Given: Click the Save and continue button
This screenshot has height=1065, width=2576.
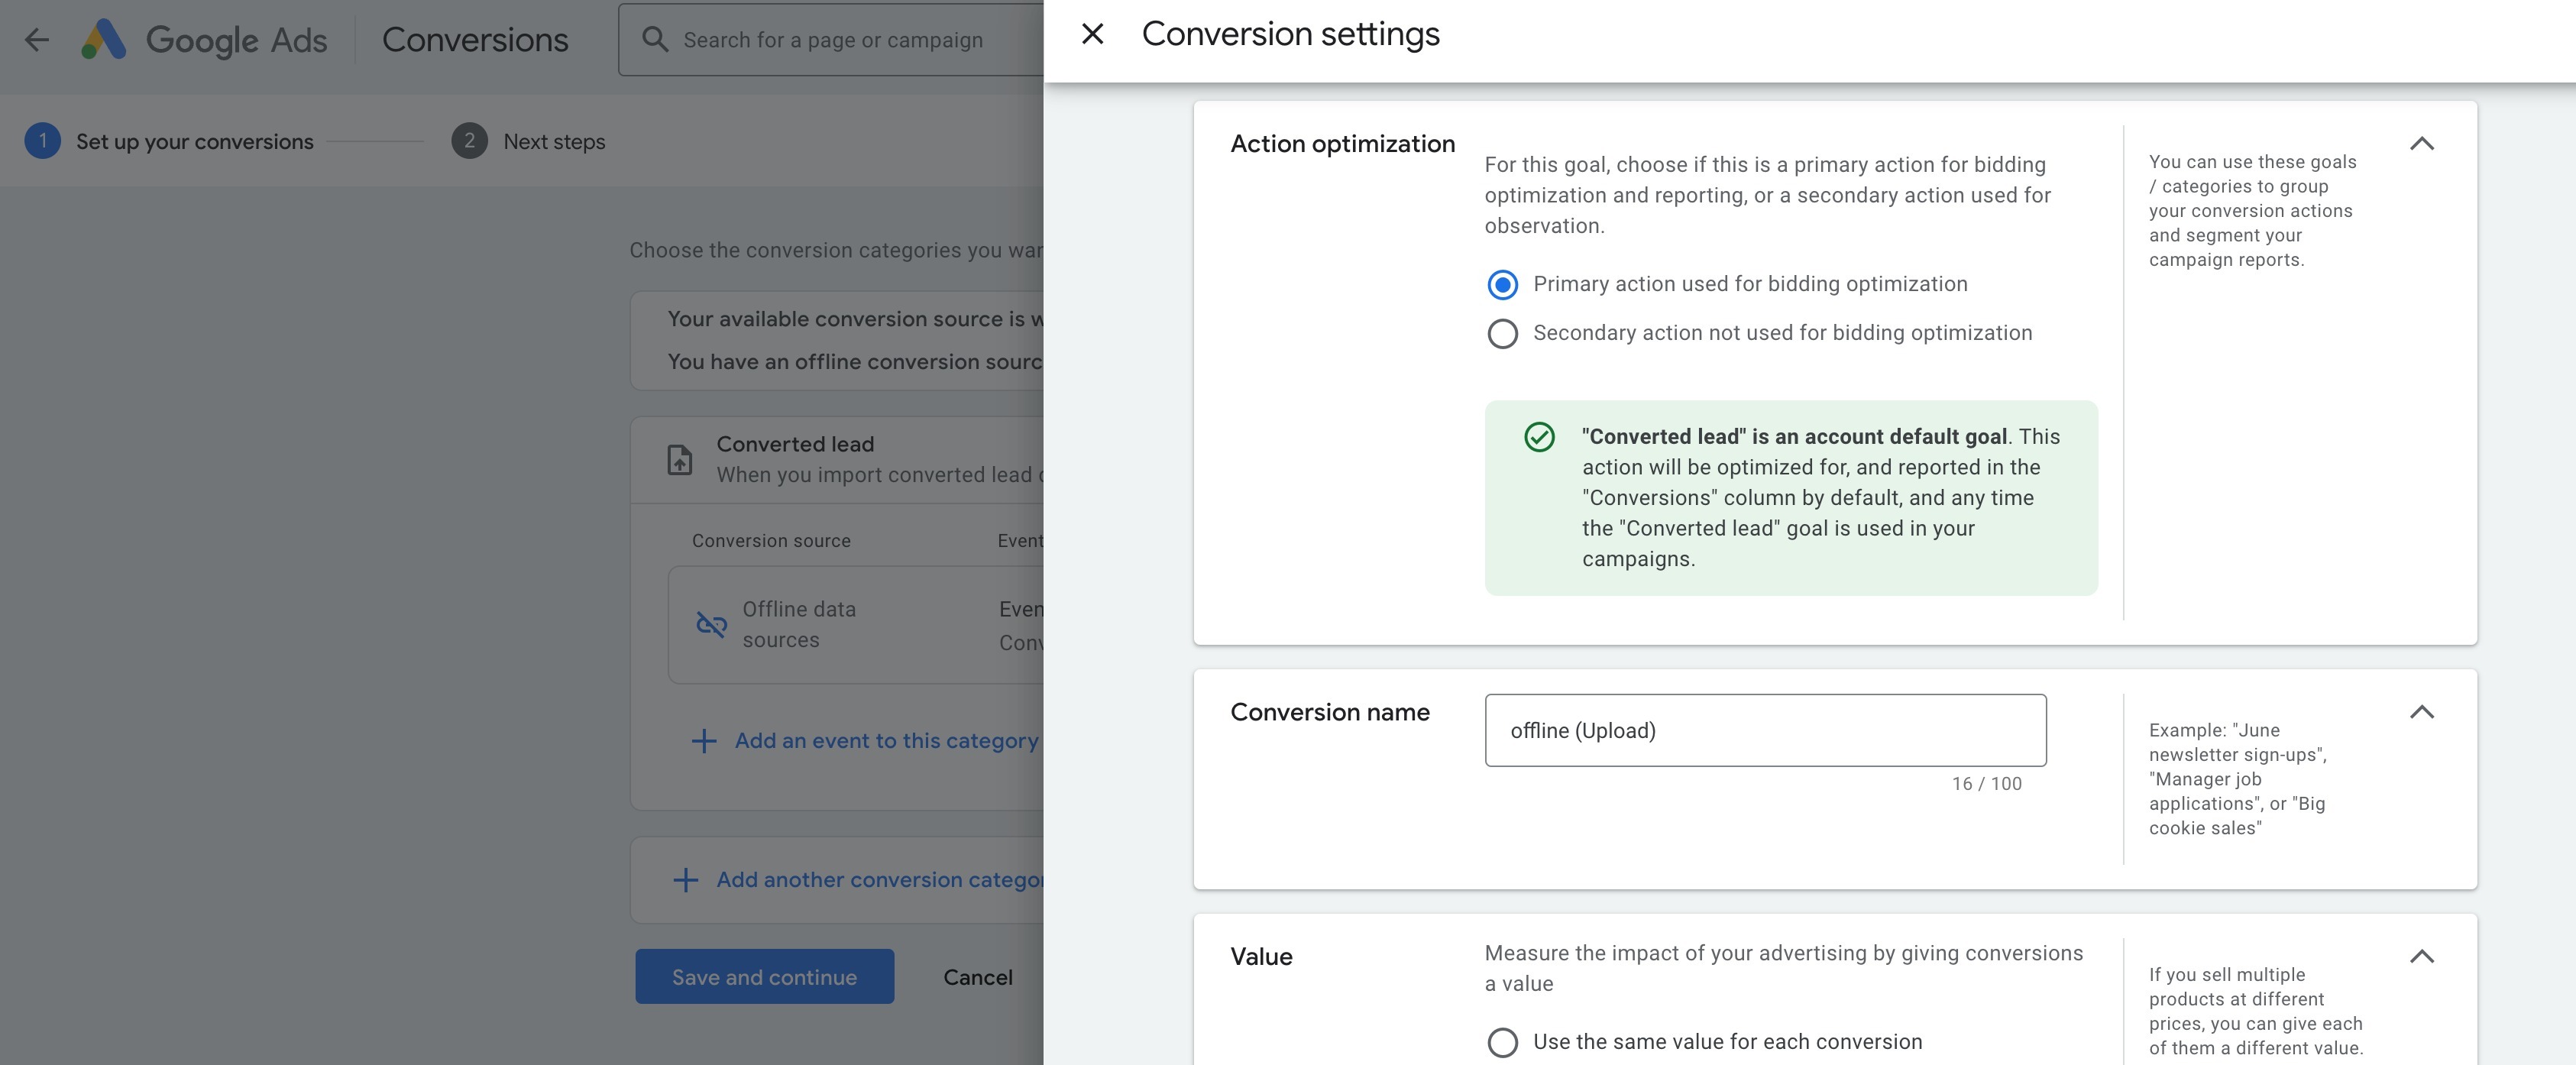Looking at the screenshot, I should 764,977.
